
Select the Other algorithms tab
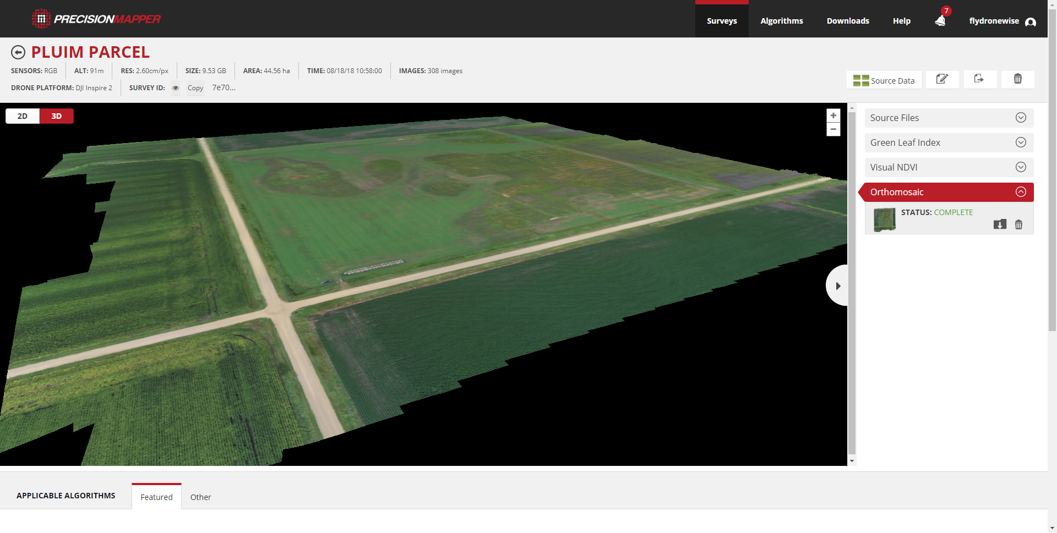tap(201, 497)
